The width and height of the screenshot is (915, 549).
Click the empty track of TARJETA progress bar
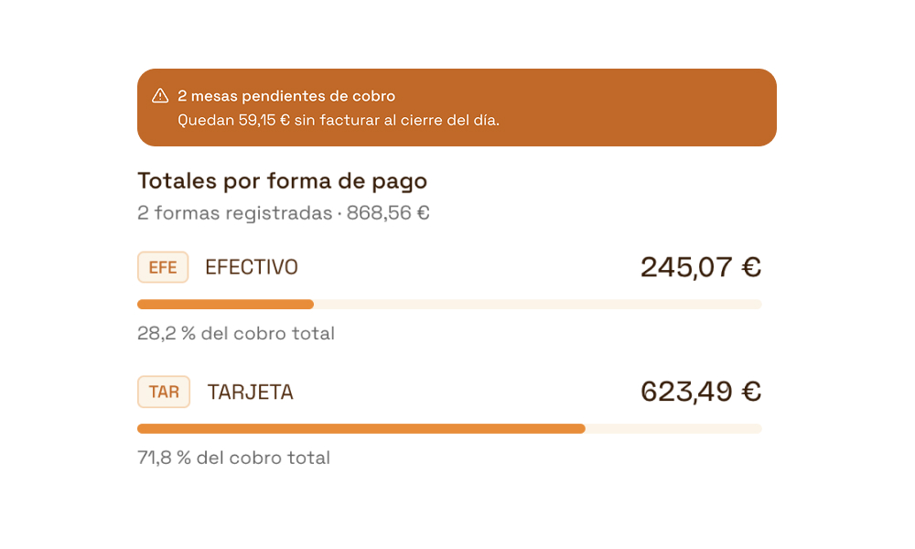point(673,429)
